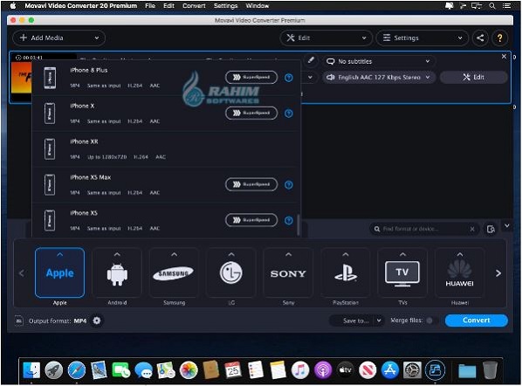Choose the iPhone X preset
The image size is (522, 386).
click(x=166, y=114)
